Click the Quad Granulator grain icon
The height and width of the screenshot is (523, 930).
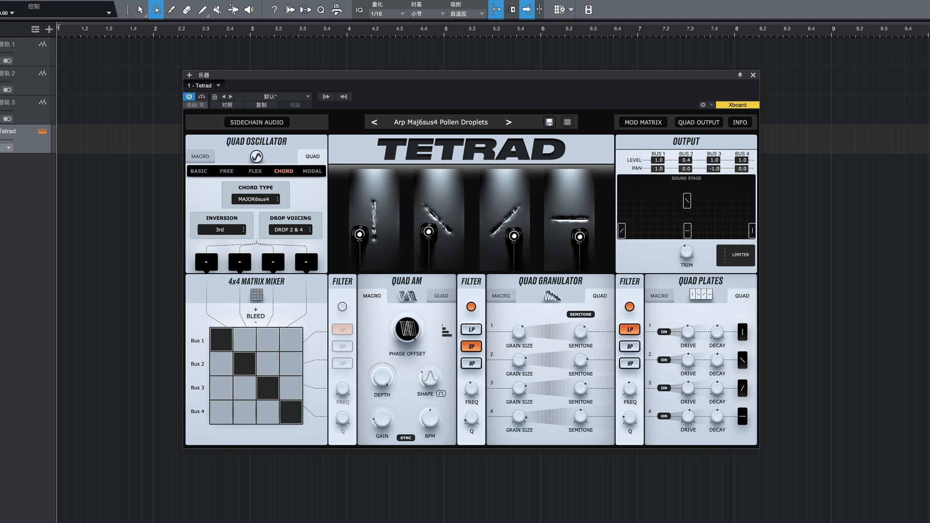pos(551,295)
